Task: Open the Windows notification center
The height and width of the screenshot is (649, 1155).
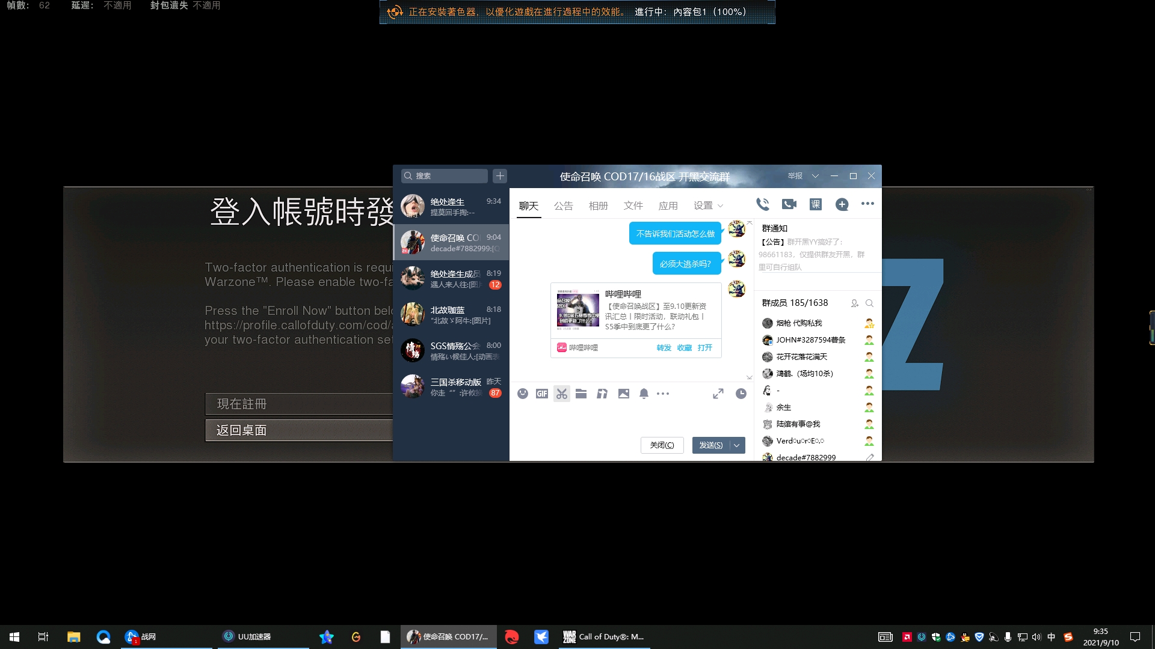Action: (x=1135, y=637)
